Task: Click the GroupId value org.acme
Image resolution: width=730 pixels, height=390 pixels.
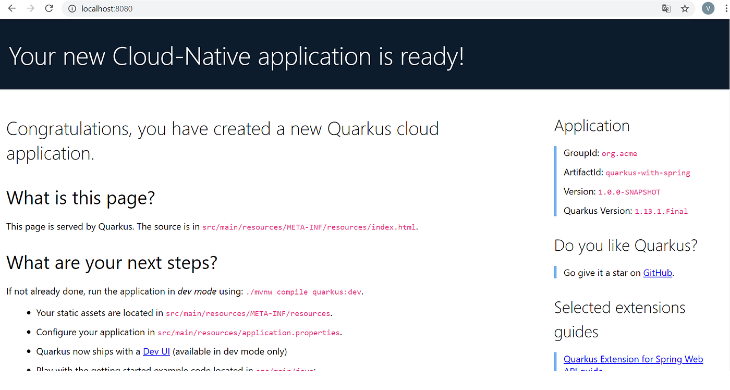Action: click(x=619, y=154)
